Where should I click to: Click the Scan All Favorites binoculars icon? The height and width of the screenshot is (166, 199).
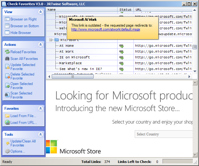click(7, 59)
